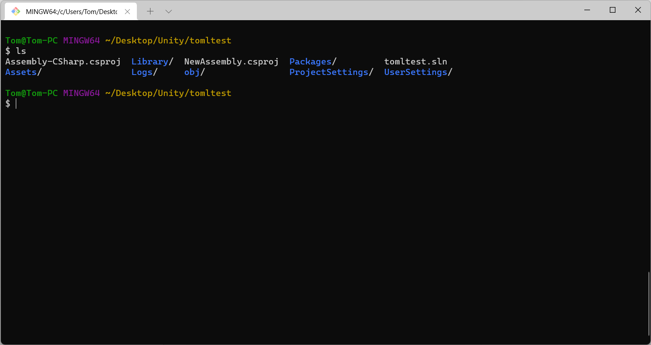Click the Packages directory name

point(310,61)
